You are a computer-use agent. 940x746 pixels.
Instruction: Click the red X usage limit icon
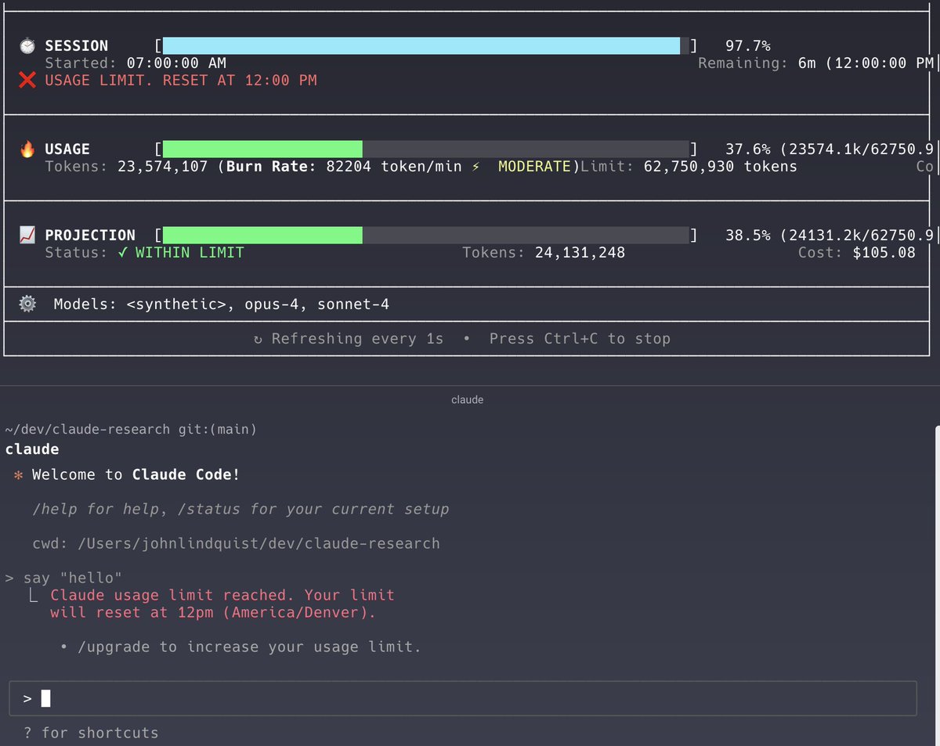(27, 80)
